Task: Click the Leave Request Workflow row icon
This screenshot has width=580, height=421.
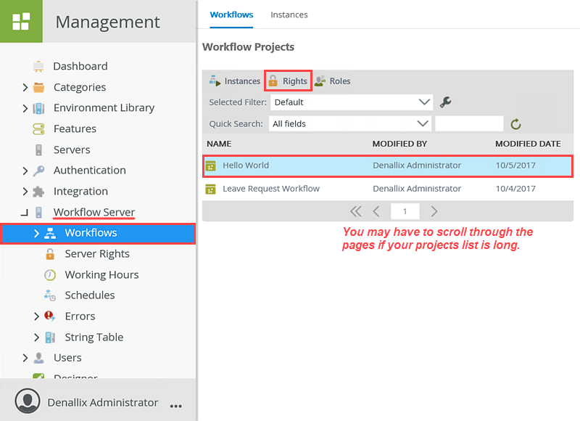Action: point(210,189)
